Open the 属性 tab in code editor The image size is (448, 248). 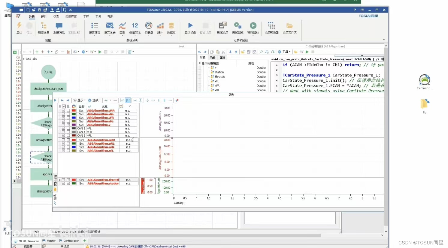pyautogui.click(x=222, y=58)
